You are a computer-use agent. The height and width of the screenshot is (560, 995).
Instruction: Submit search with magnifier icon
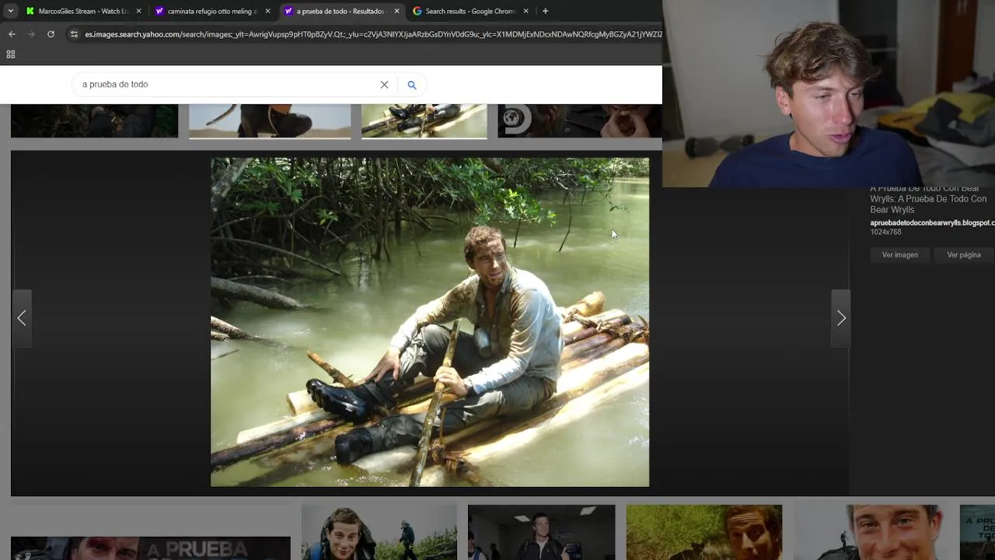pyautogui.click(x=412, y=85)
